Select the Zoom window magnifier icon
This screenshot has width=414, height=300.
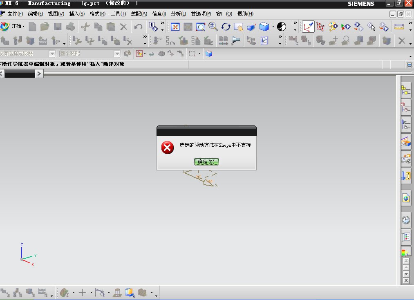(x=201, y=27)
